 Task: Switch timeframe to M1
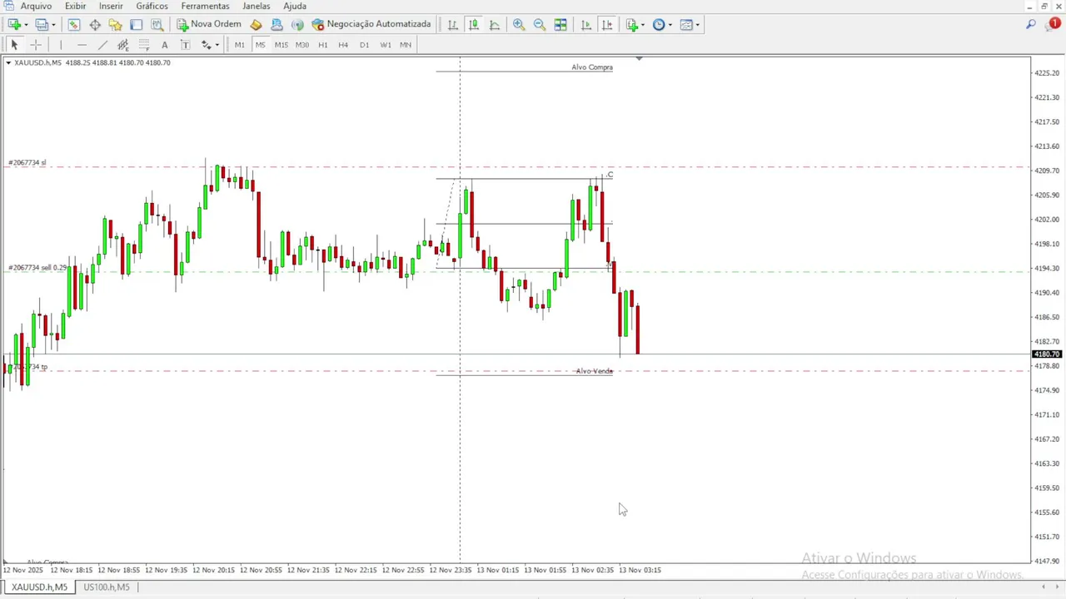[240, 45]
